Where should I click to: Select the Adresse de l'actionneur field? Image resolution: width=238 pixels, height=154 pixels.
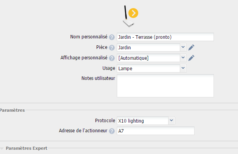(x=156, y=131)
